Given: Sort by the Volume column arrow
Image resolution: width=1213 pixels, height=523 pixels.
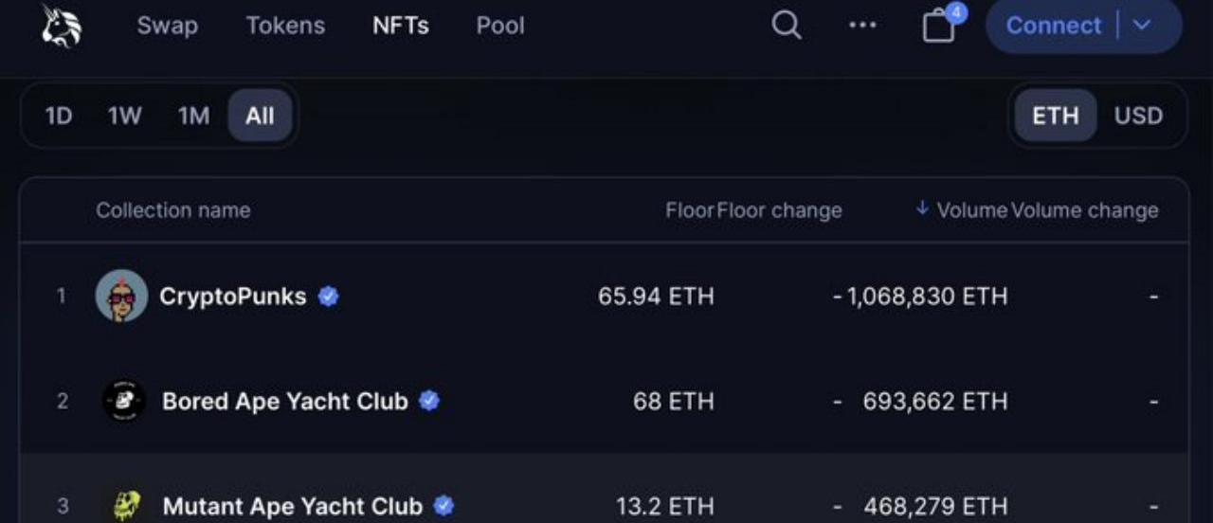Looking at the screenshot, I should coord(922,209).
